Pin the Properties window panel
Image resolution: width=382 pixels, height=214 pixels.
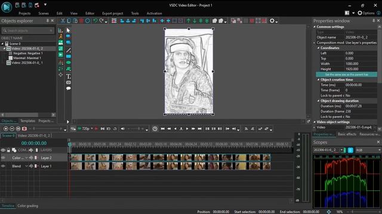[374, 21]
